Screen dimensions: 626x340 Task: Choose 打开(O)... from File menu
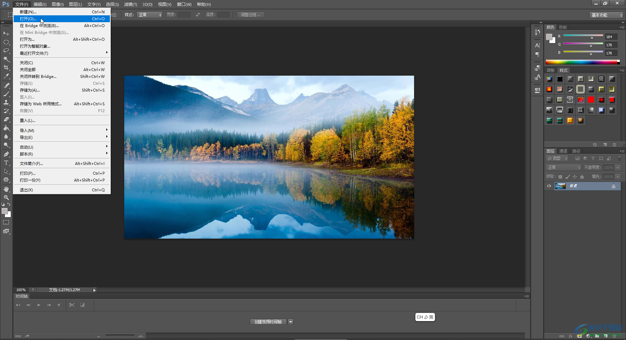pos(62,19)
